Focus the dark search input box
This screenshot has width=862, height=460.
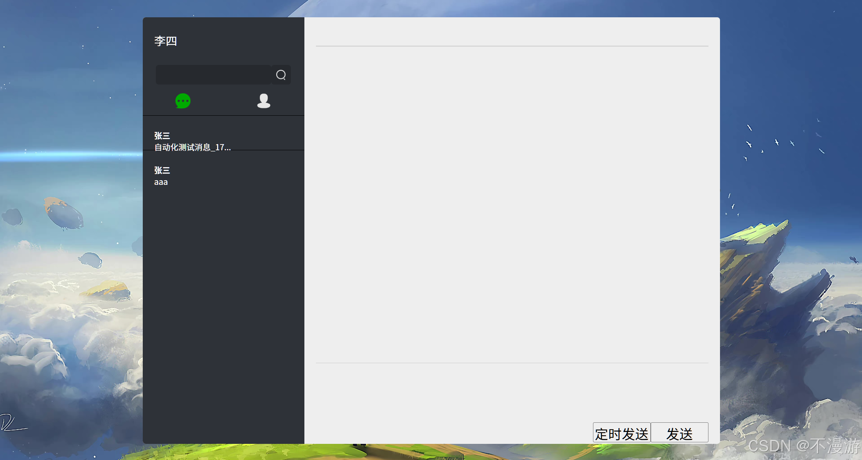213,75
